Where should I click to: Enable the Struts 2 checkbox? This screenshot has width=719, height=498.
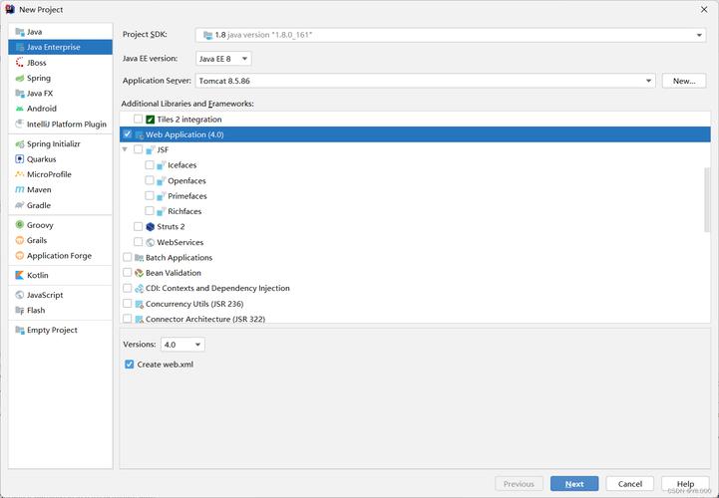click(x=138, y=226)
